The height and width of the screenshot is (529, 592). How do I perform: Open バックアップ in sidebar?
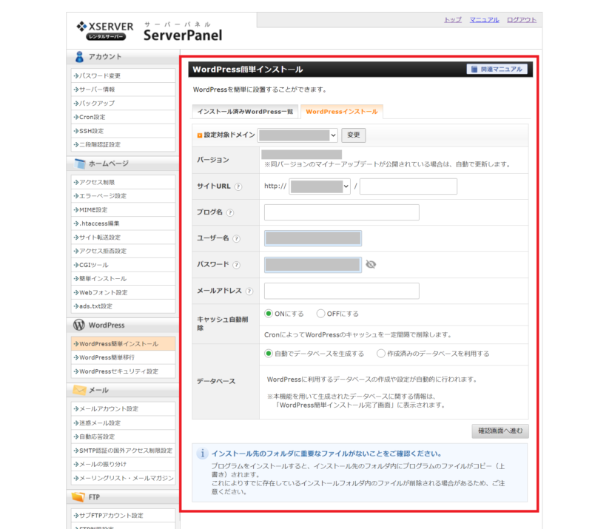[x=123, y=104]
